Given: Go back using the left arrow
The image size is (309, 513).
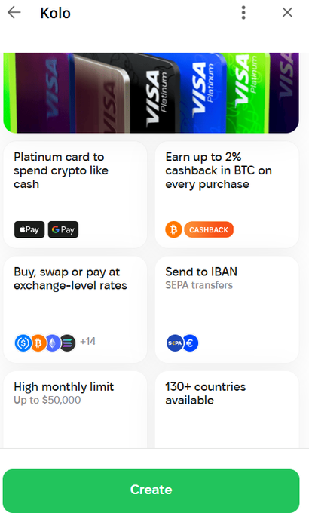Looking at the screenshot, I should click(x=14, y=13).
